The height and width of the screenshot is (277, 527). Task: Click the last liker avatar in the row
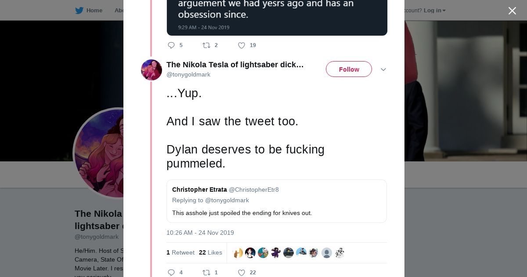tap(339, 253)
